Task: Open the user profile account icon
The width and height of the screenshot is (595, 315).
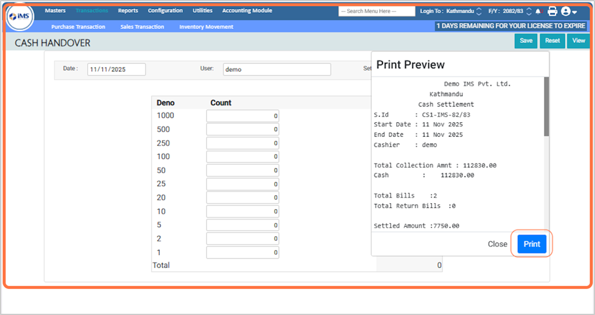Action: (x=568, y=11)
